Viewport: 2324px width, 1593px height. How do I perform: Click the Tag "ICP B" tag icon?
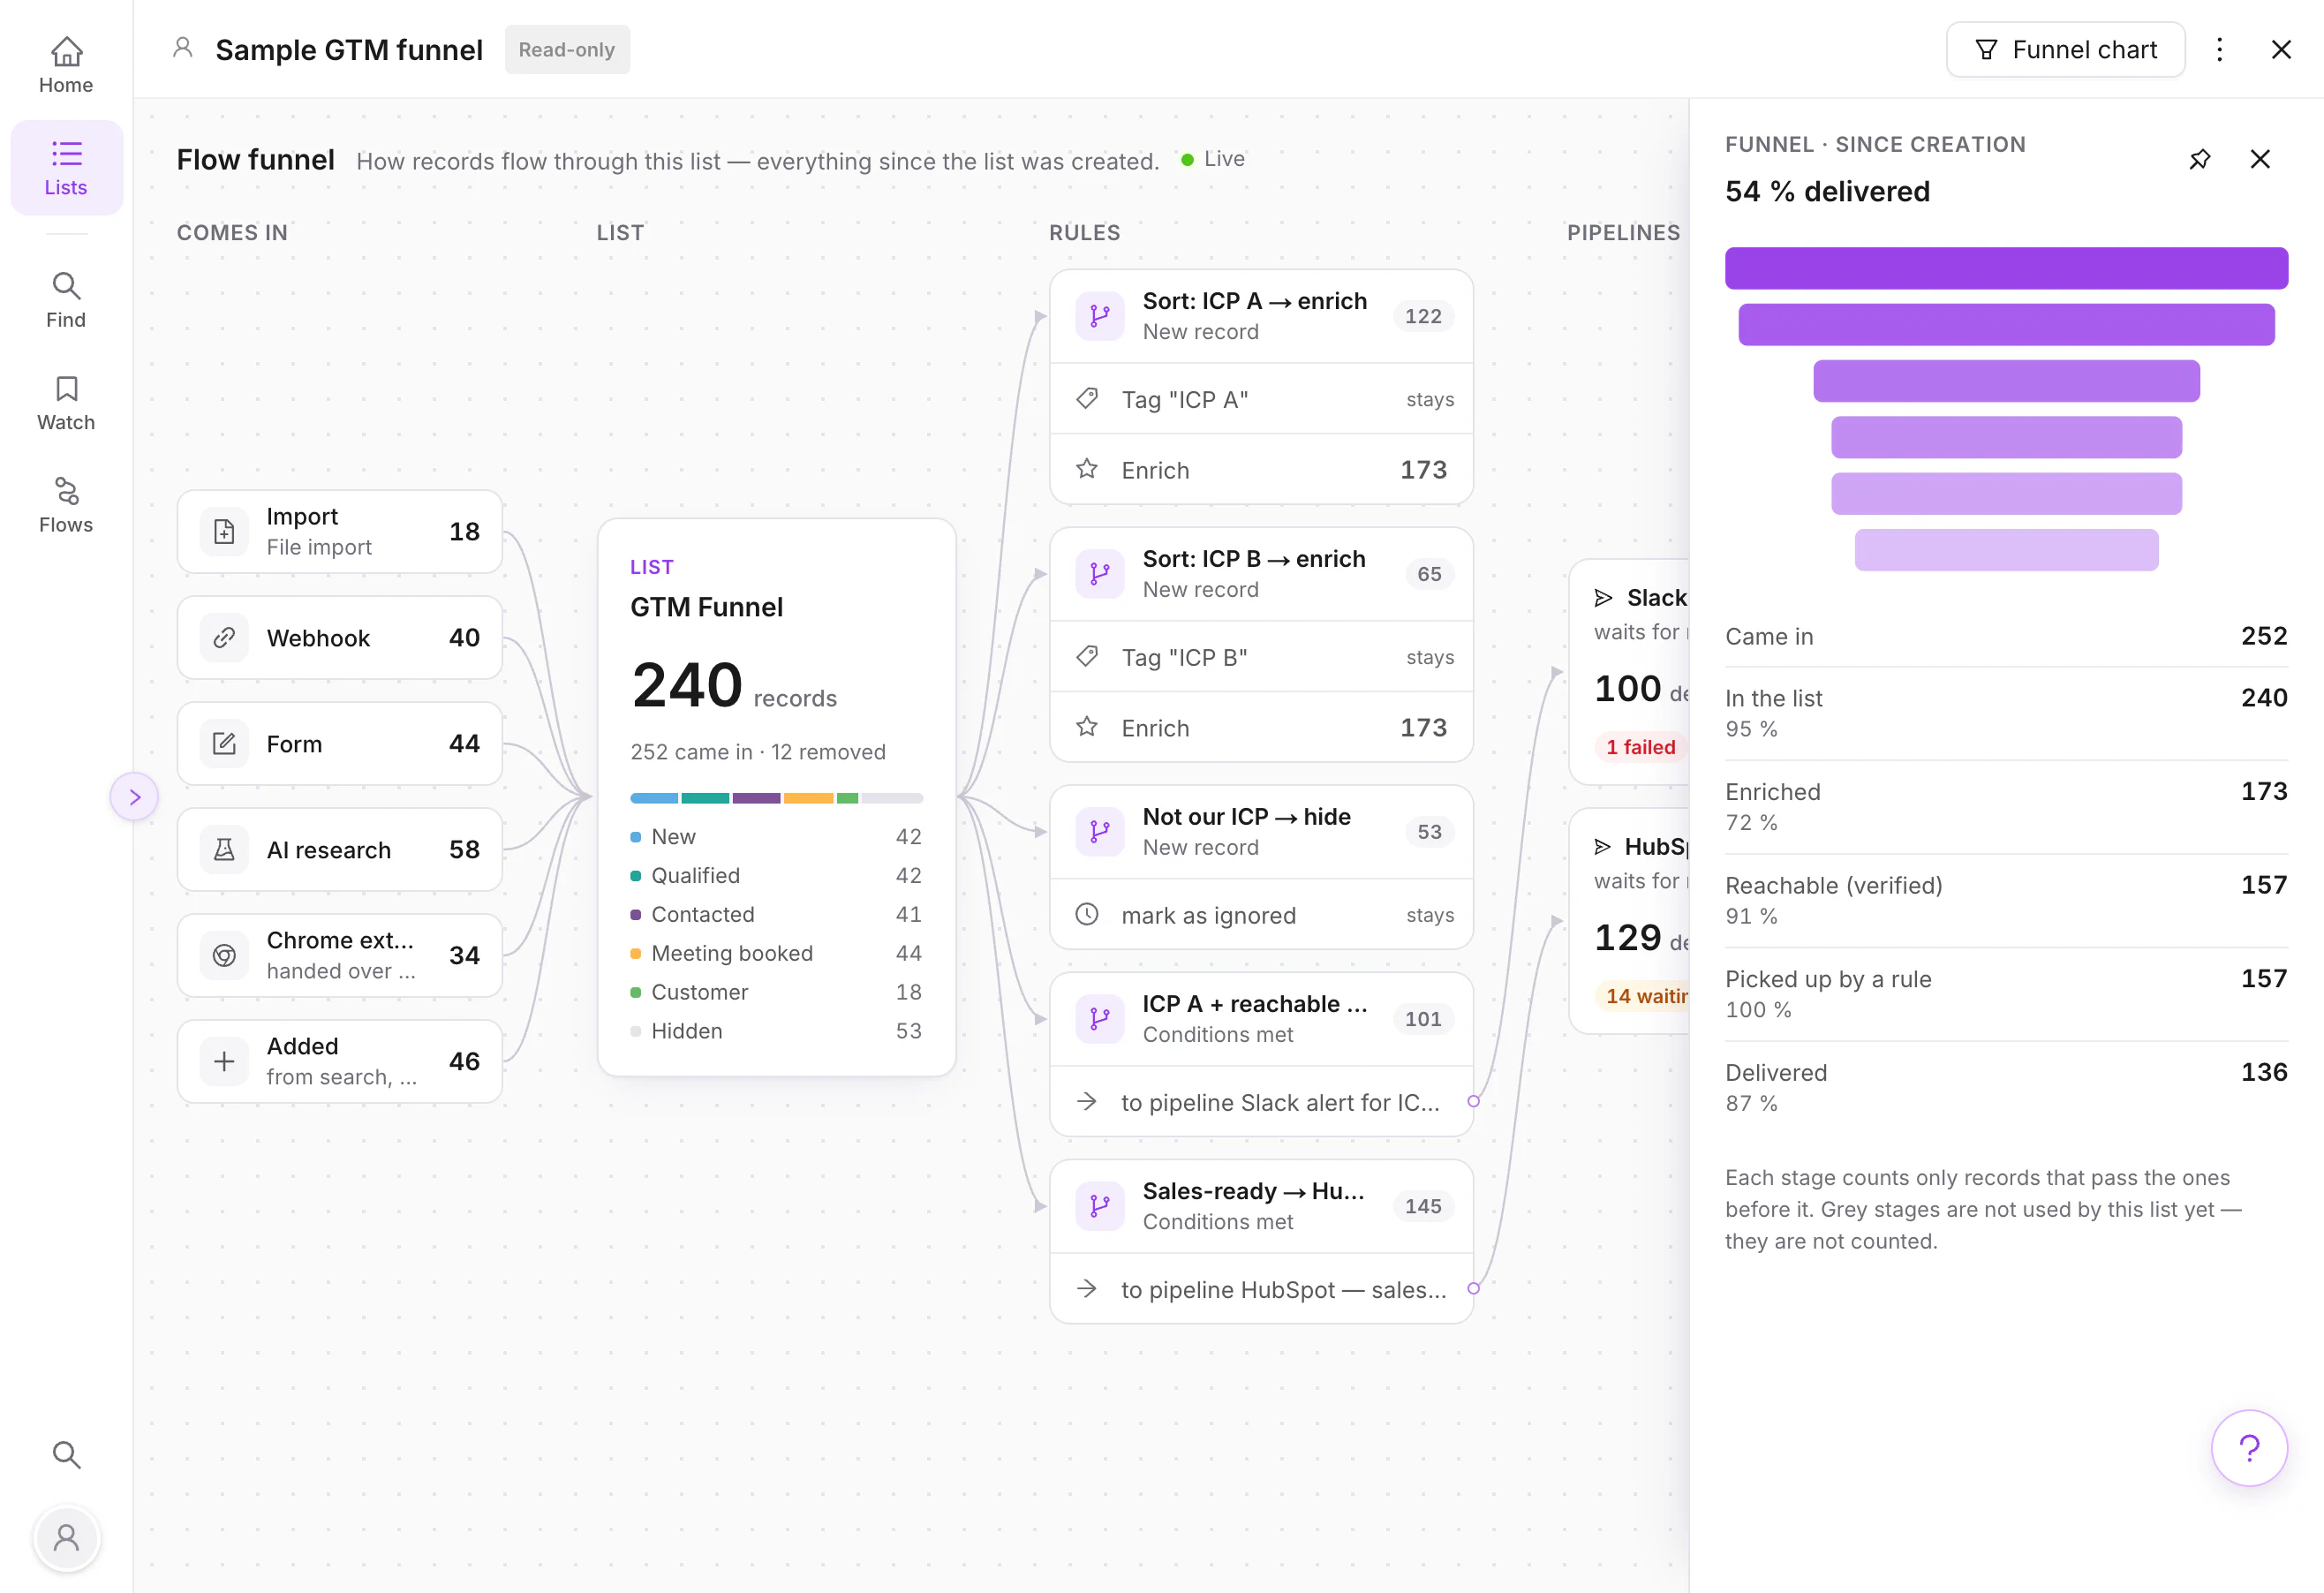[x=1087, y=657]
